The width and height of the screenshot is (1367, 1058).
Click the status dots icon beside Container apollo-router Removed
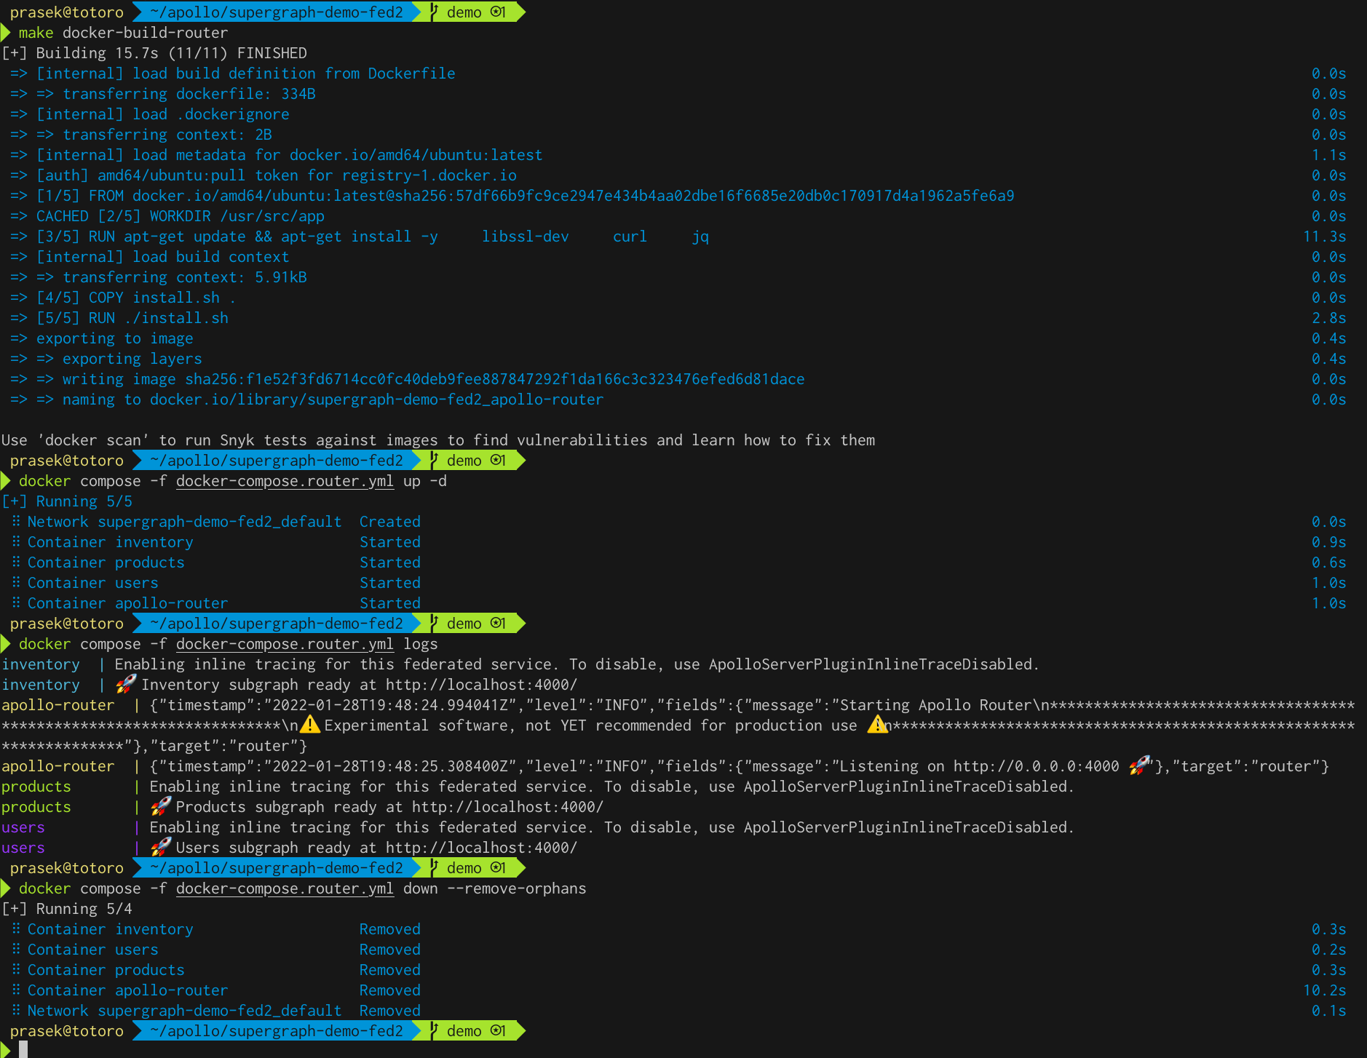click(x=16, y=990)
